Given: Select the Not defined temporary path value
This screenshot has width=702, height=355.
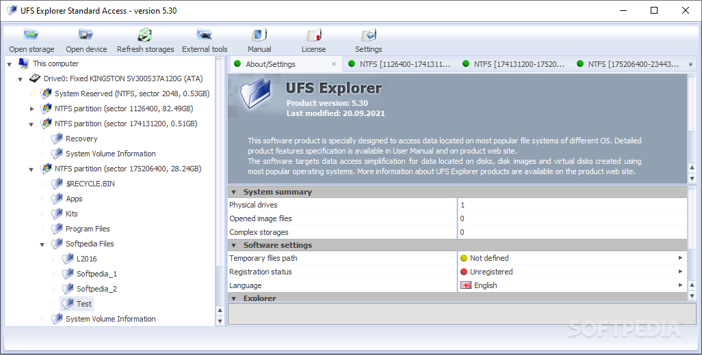Looking at the screenshot, I should pos(489,258).
